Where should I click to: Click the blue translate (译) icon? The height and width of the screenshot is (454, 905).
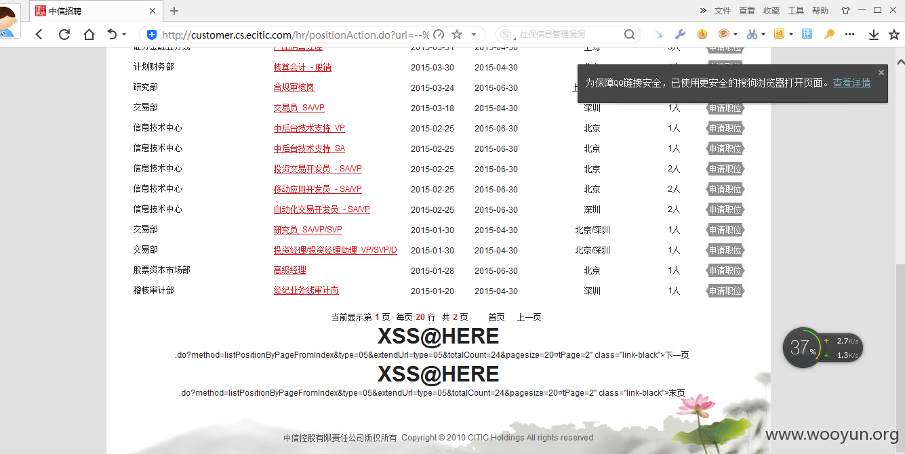tap(807, 34)
